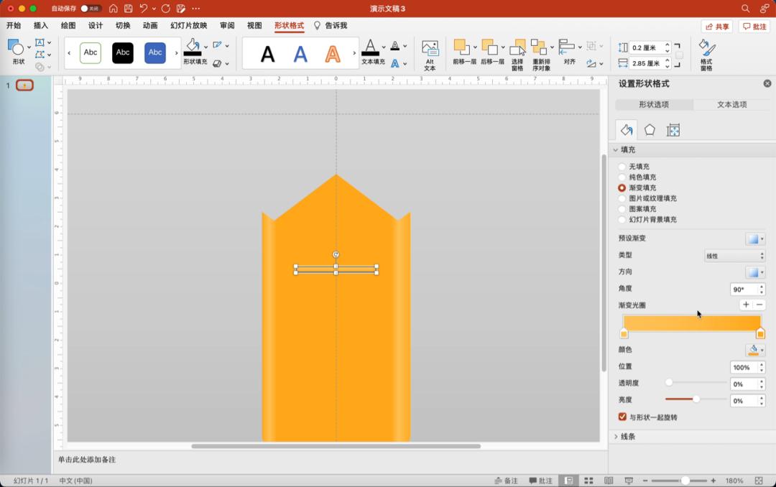Expand the Line section
The height and width of the screenshot is (487, 776).
pos(616,437)
